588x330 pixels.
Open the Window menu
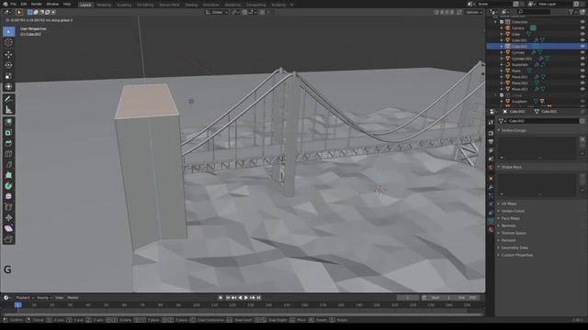pos(52,4)
